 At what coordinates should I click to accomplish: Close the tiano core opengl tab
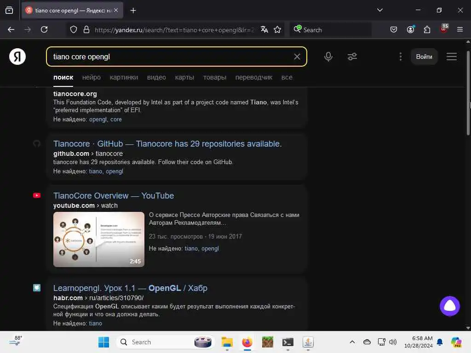point(116,10)
